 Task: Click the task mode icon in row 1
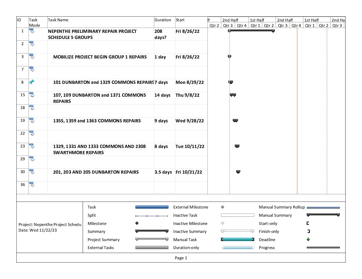(32, 31)
